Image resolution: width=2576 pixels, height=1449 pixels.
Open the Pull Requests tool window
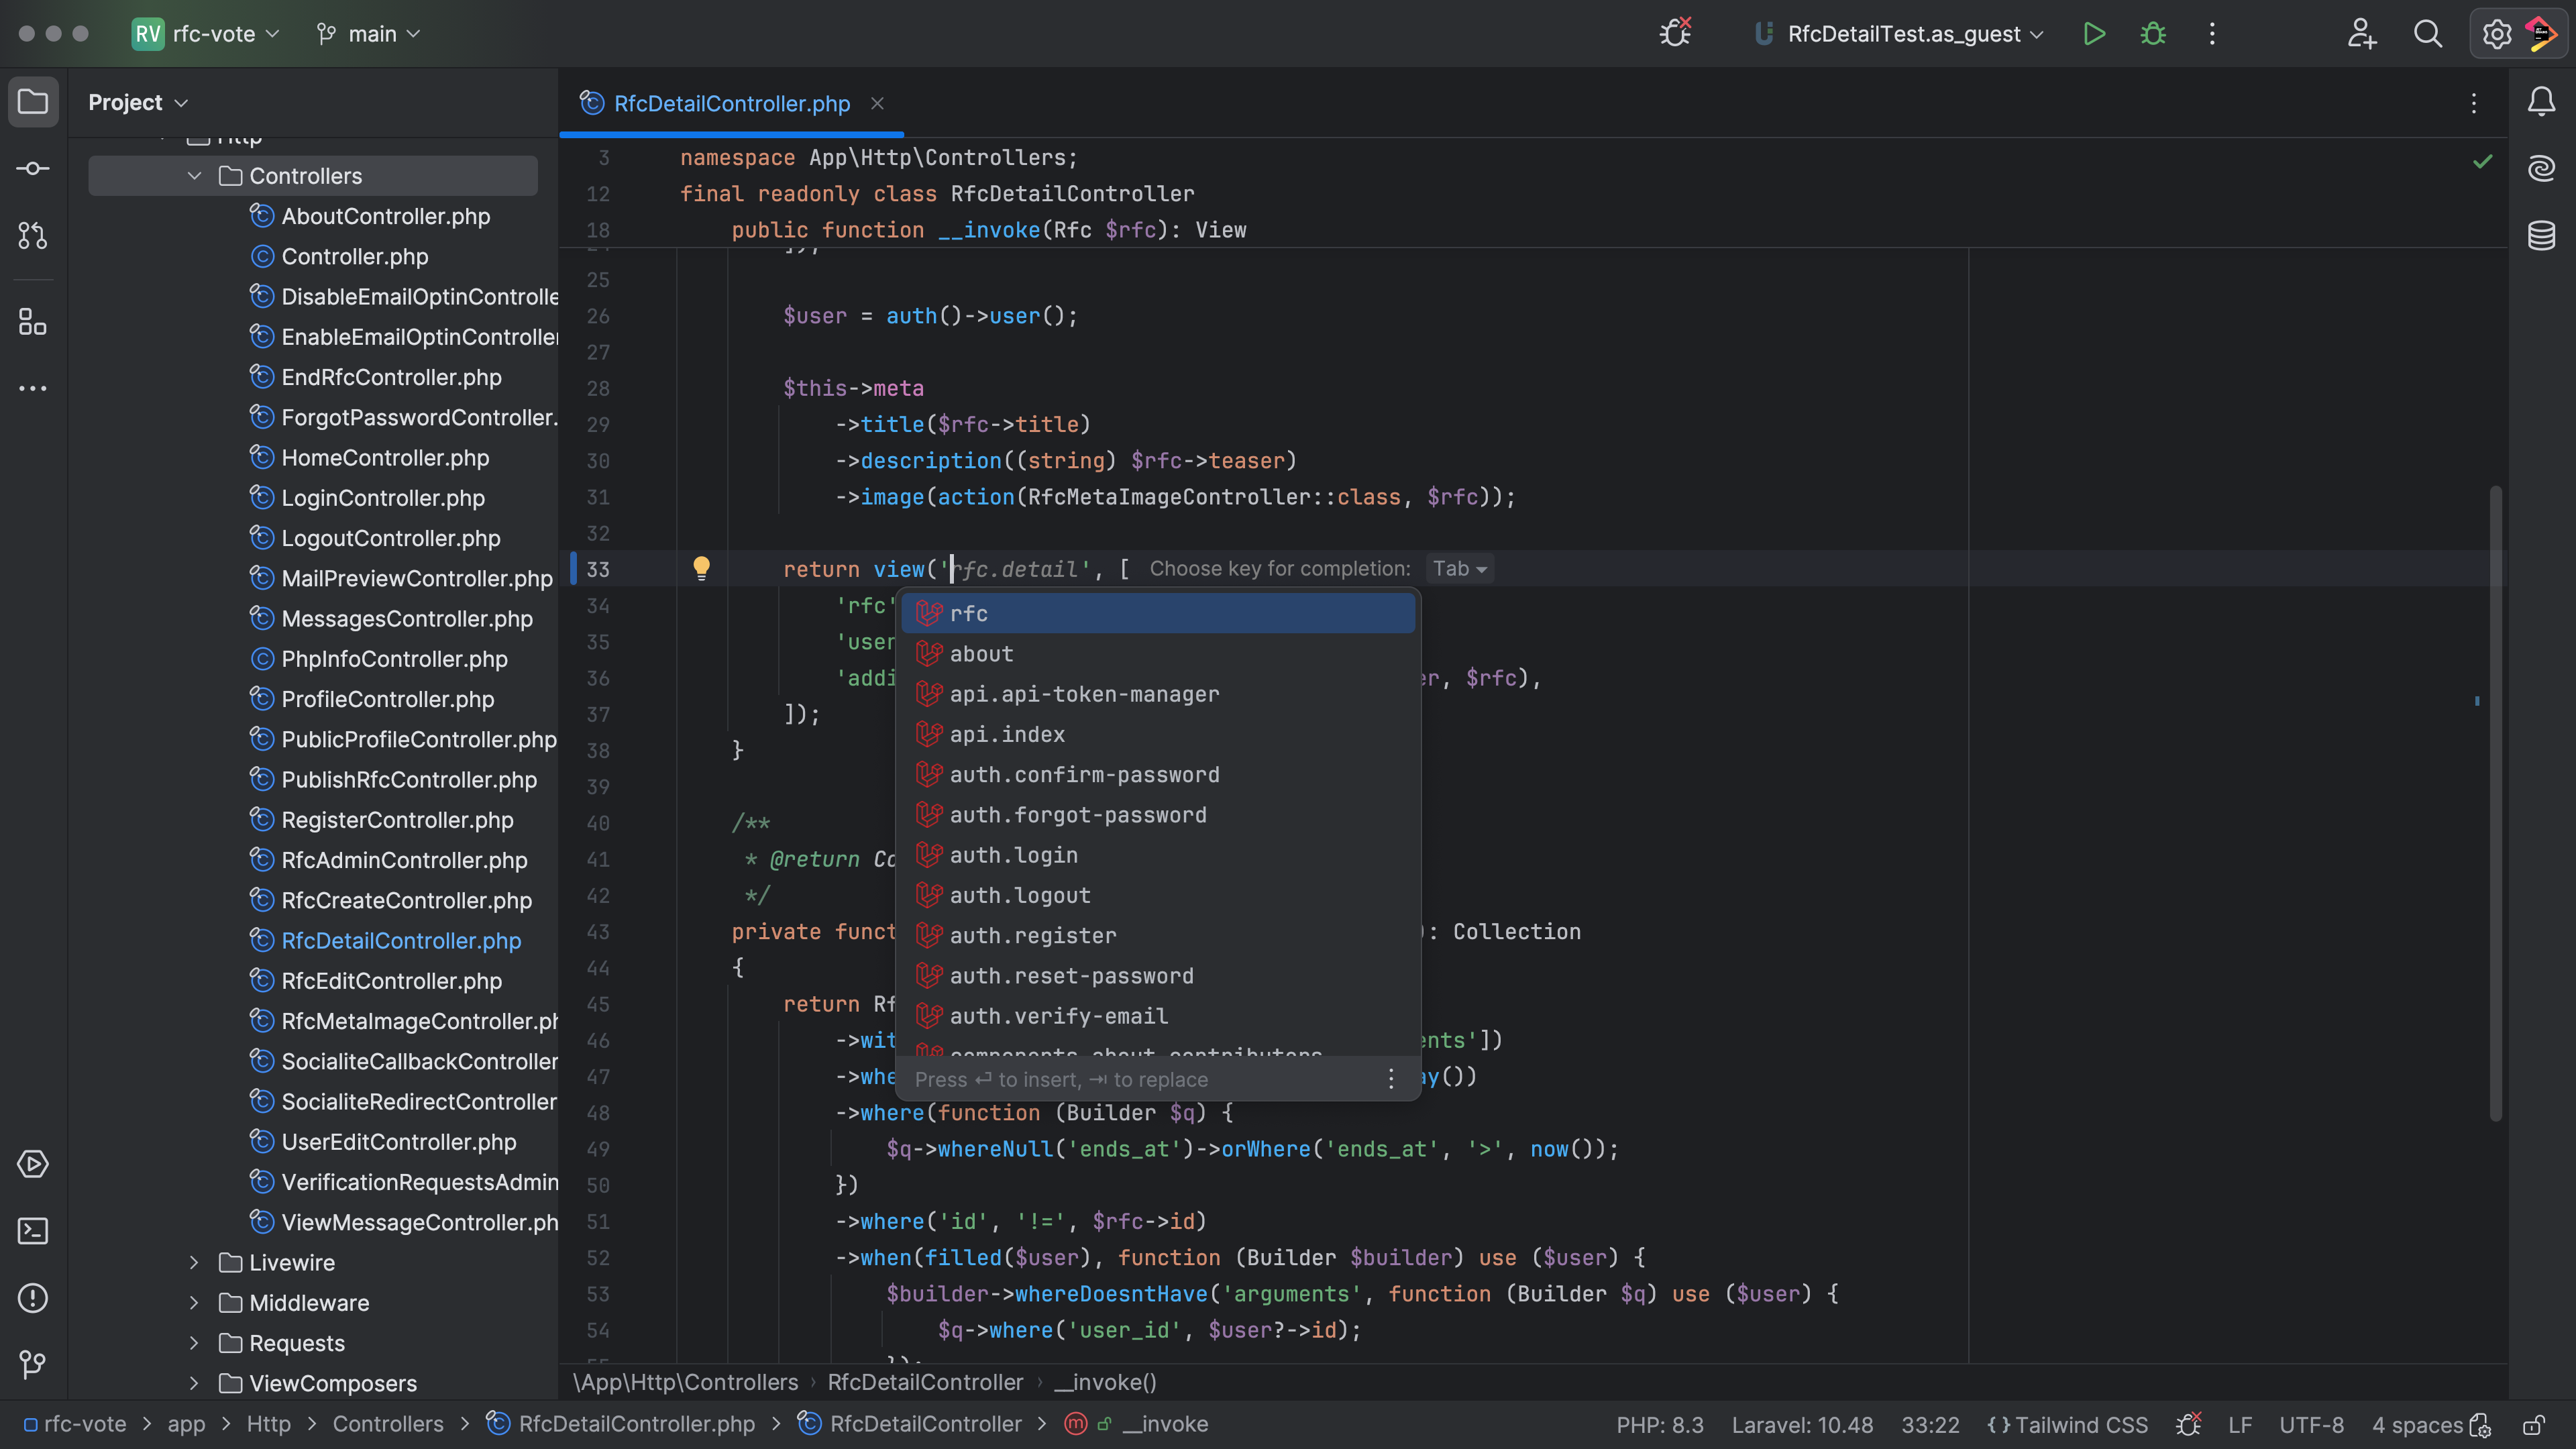coord(33,236)
